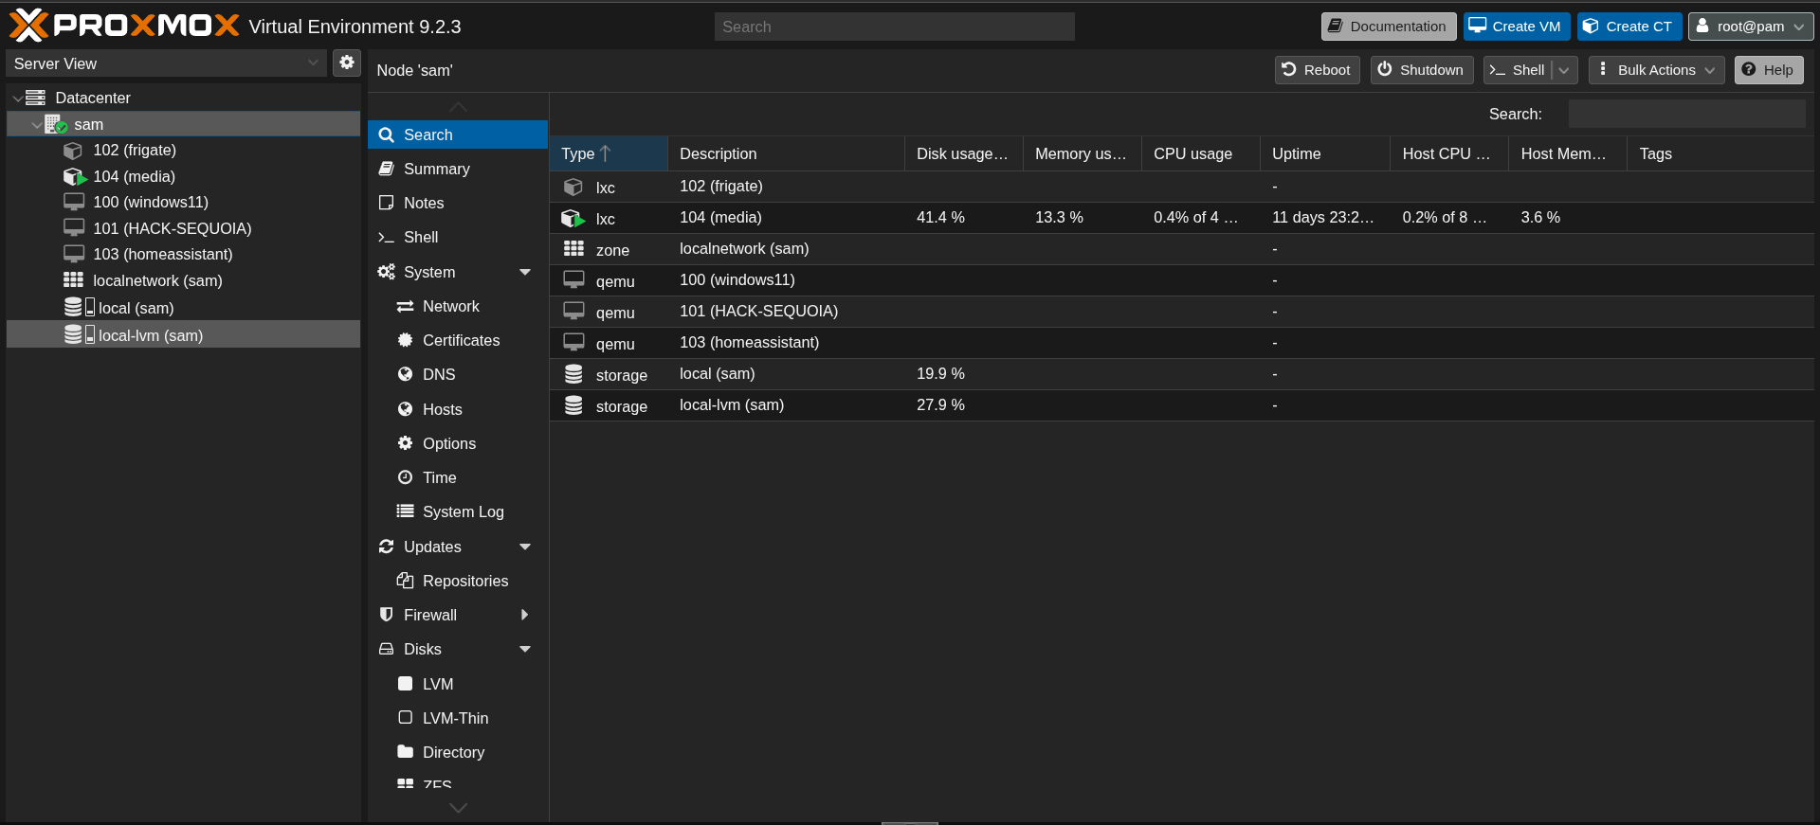The width and height of the screenshot is (1820, 825).
Task: Collapse the System submenu
Action: (x=525, y=272)
